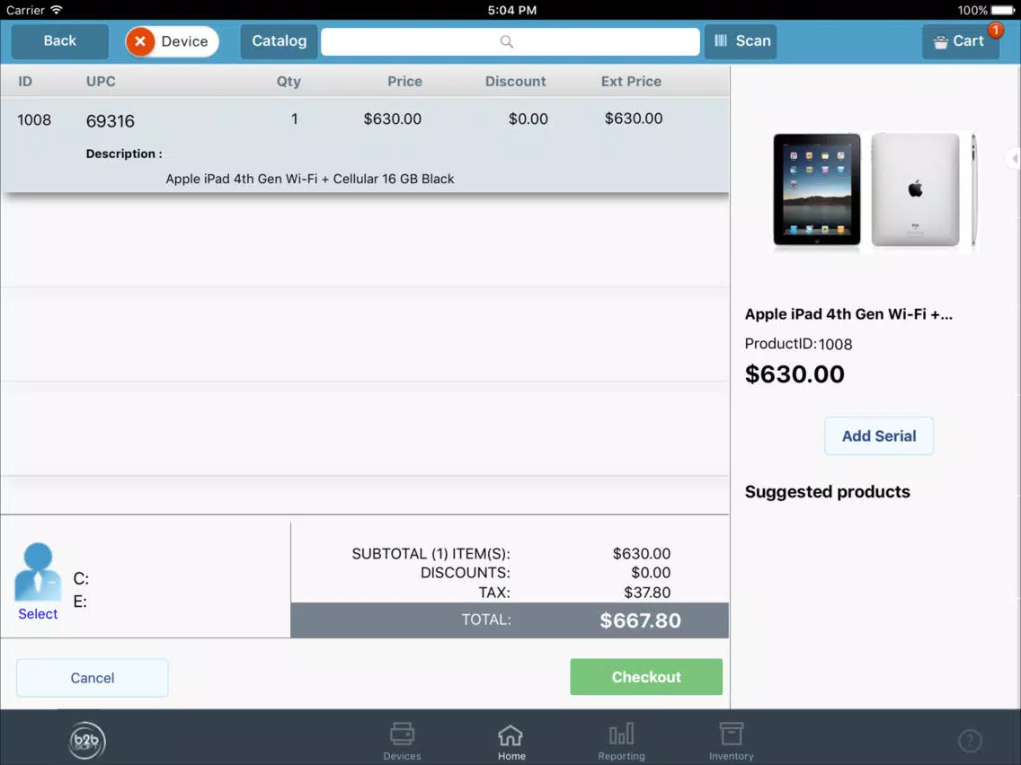Tap the Qty column header
The image size is (1021, 765).
point(289,82)
